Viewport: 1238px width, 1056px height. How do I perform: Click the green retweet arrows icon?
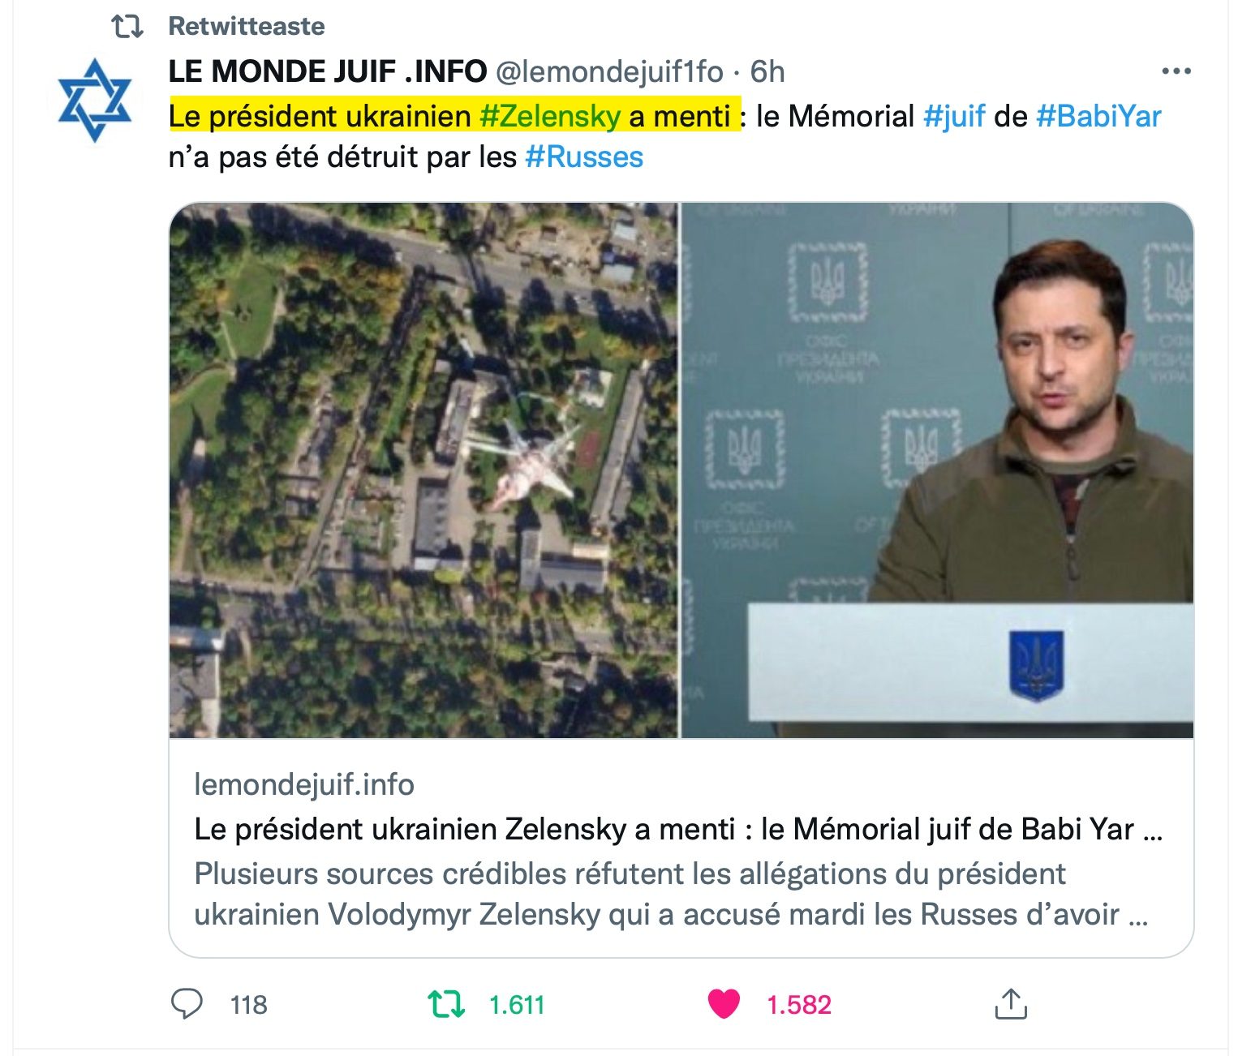pyautogui.click(x=446, y=1004)
